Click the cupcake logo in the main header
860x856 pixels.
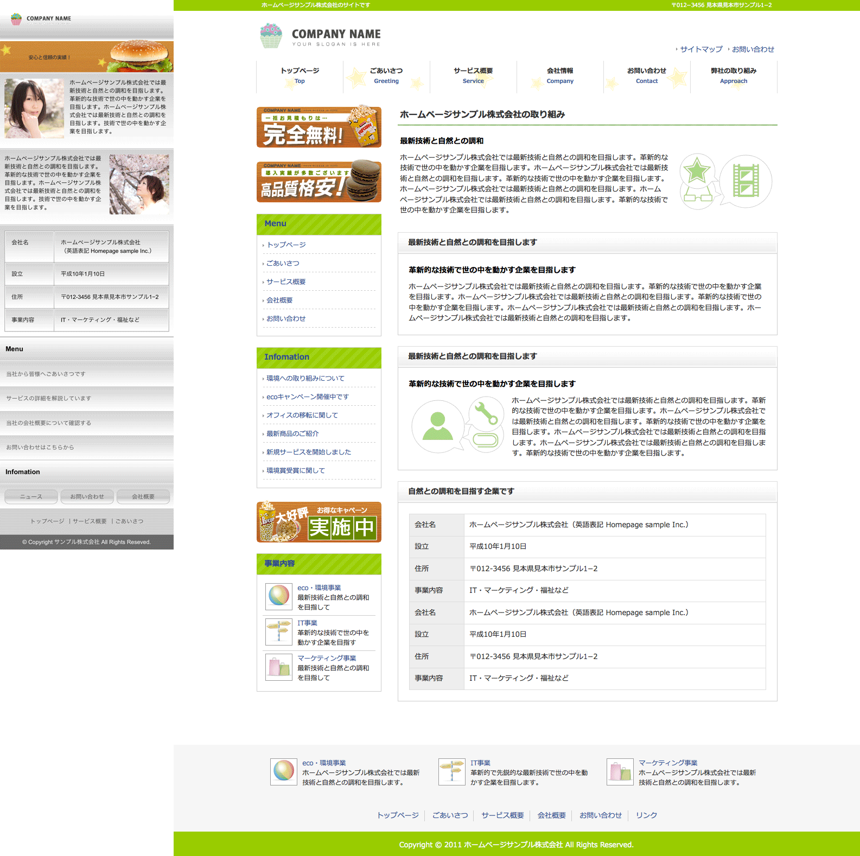(271, 36)
